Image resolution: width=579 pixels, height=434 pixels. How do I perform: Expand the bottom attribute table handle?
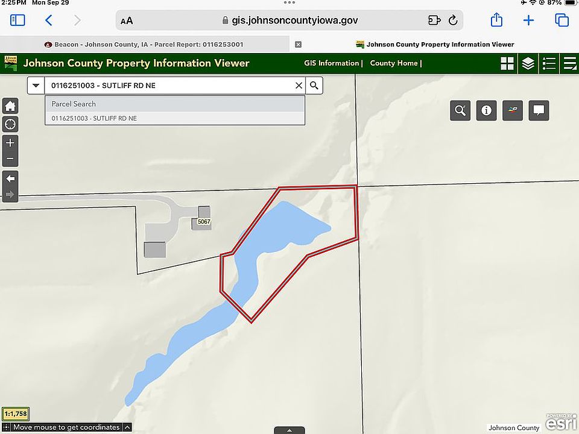289,430
